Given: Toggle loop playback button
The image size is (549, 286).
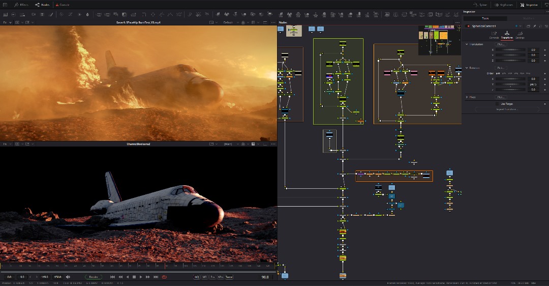Looking at the screenshot, I should click(164, 277).
